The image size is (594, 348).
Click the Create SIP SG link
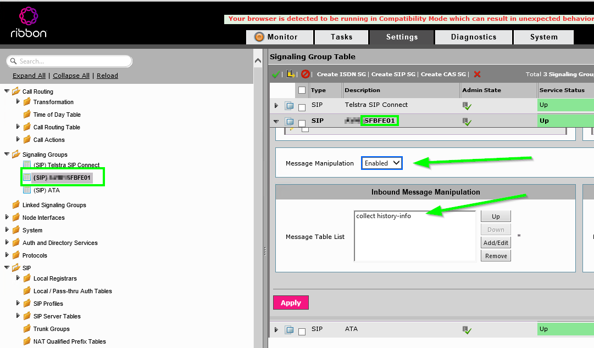tap(392, 74)
